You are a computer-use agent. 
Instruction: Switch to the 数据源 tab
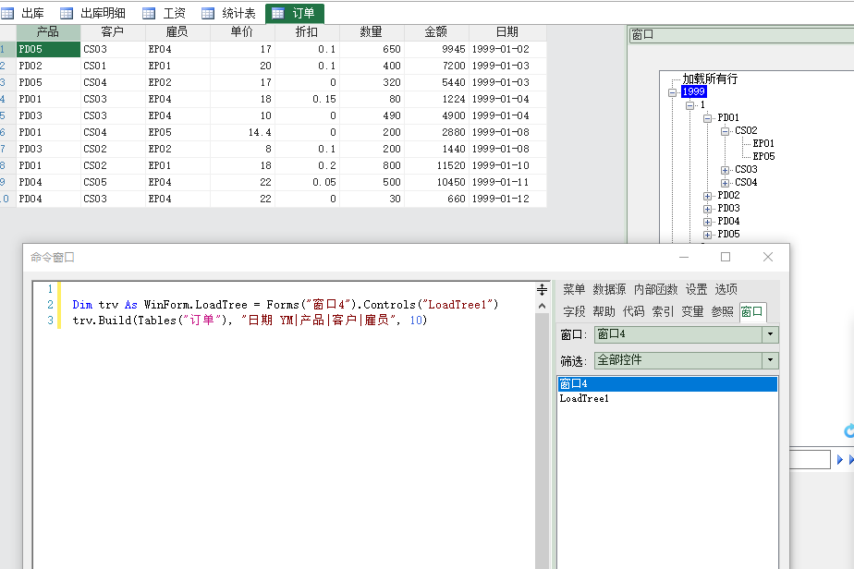click(609, 289)
